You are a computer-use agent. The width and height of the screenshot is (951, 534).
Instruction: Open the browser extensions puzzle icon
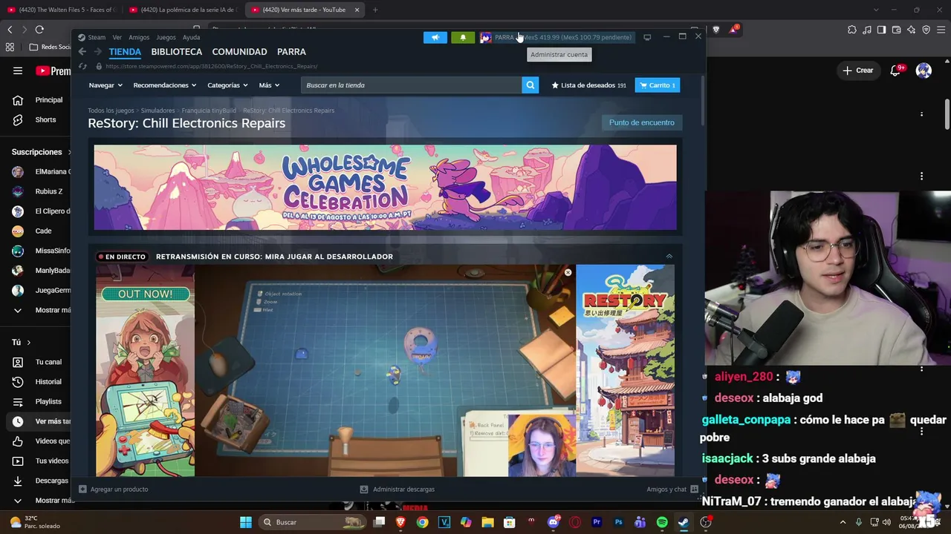[x=852, y=30]
